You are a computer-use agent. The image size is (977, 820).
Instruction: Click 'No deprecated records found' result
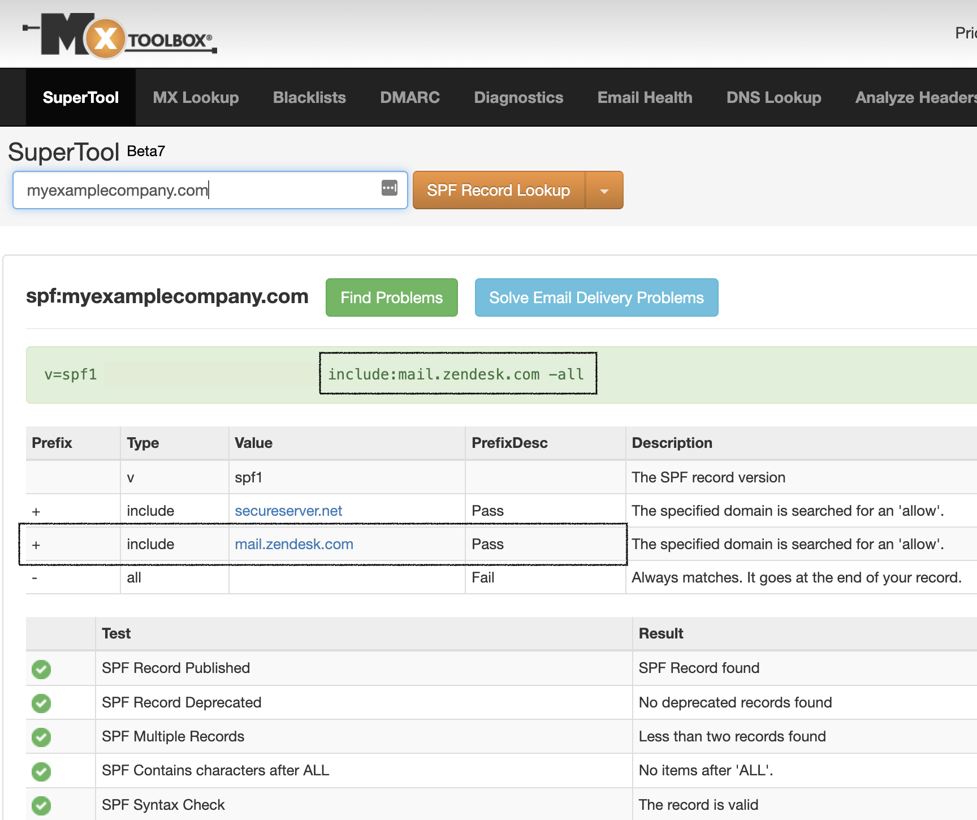pyautogui.click(x=735, y=702)
